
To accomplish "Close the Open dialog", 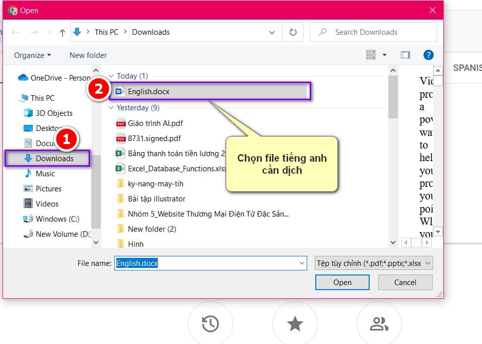I will tap(433, 10).
